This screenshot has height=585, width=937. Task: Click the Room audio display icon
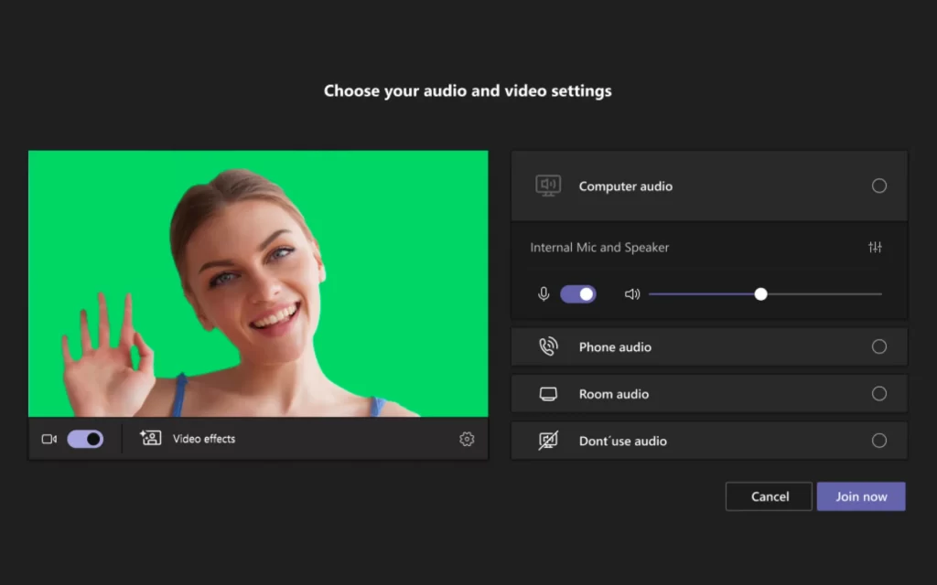(549, 393)
